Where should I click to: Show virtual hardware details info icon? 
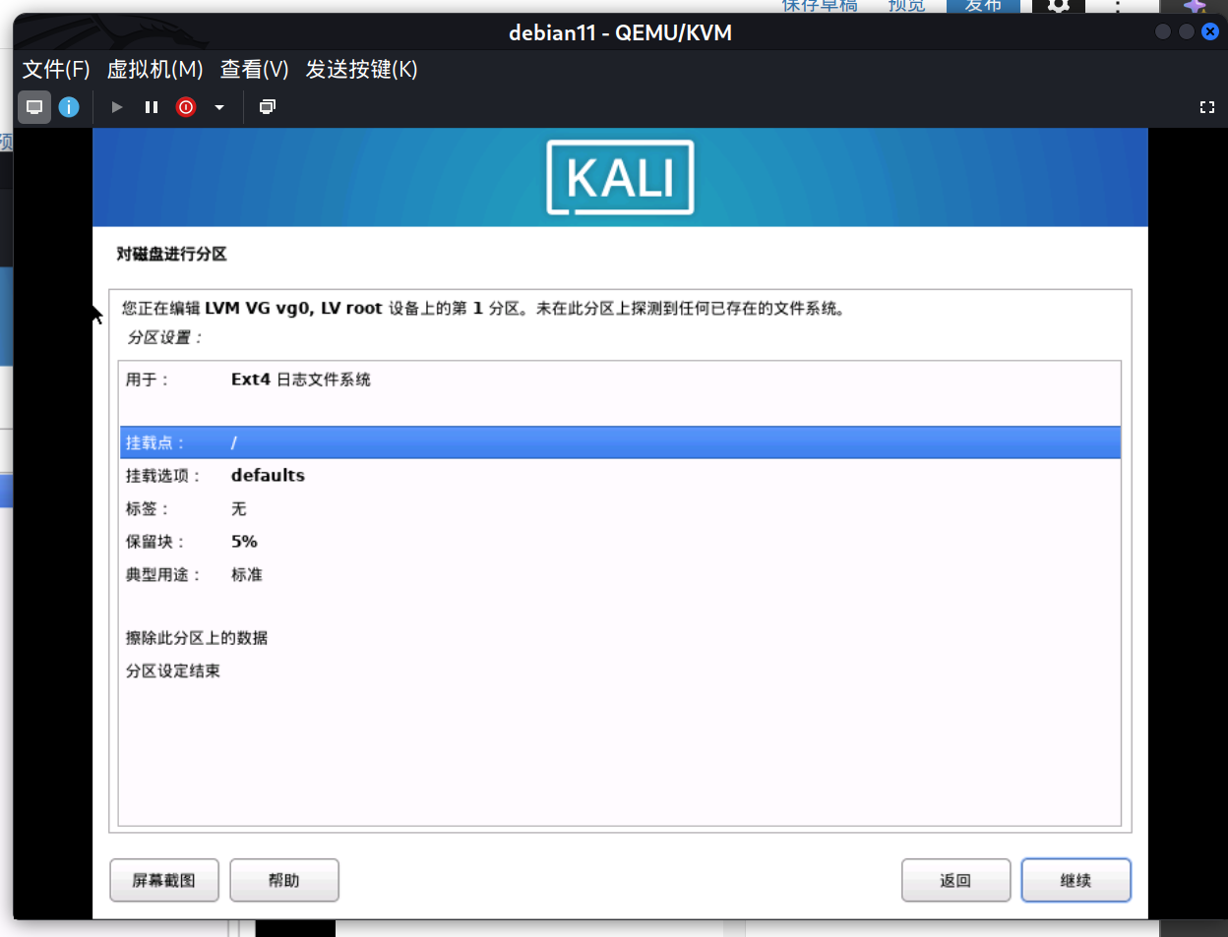pos(69,107)
